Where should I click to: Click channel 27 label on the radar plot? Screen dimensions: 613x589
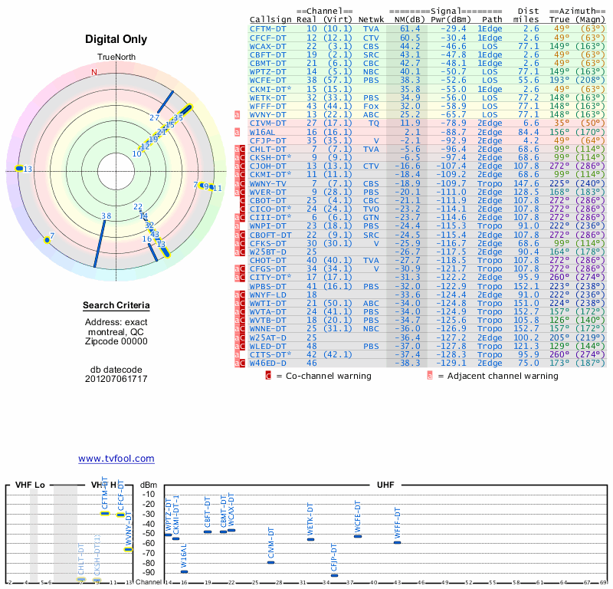point(155,118)
